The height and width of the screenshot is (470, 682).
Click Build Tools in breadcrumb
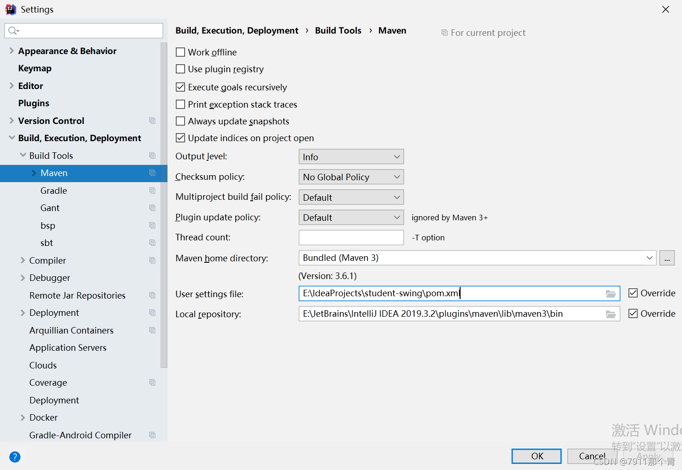pos(338,30)
